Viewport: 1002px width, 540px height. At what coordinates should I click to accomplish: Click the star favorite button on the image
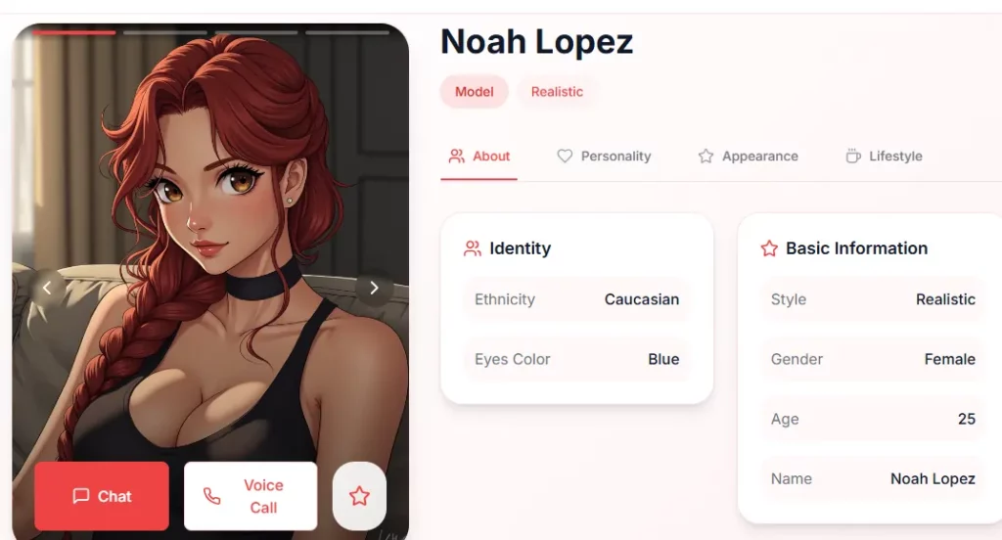pyautogui.click(x=359, y=496)
